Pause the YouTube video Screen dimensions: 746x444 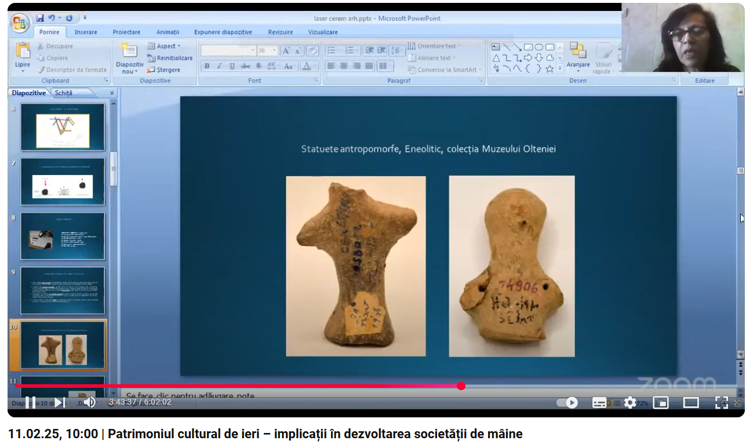tap(30, 402)
